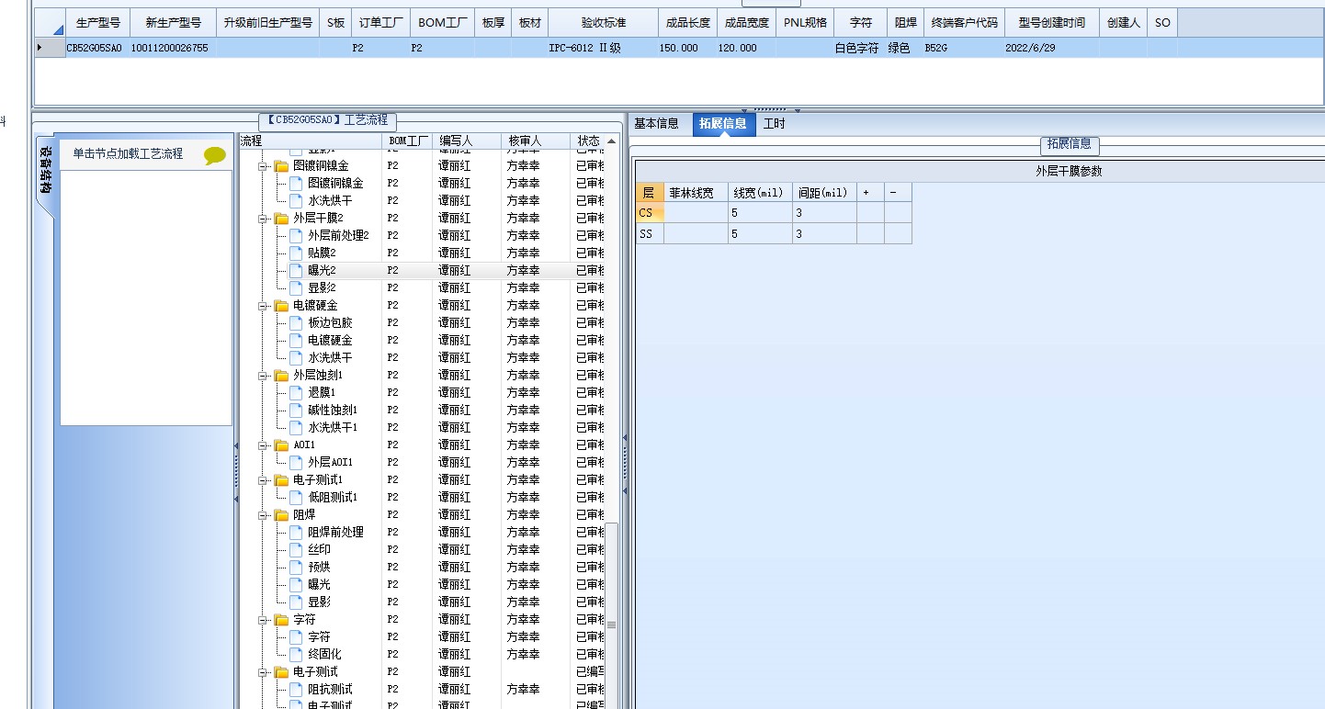Click the 阻抗测试 document icon
1325x709 pixels.
tap(296, 689)
